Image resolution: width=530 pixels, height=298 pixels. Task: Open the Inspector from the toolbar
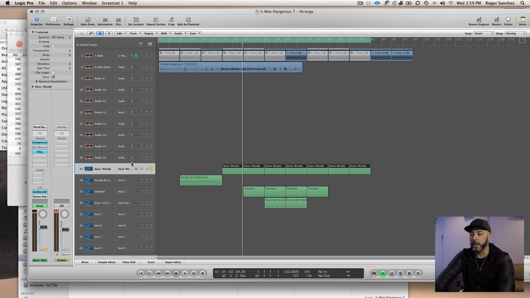pyautogui.click(x=36, y=21)
